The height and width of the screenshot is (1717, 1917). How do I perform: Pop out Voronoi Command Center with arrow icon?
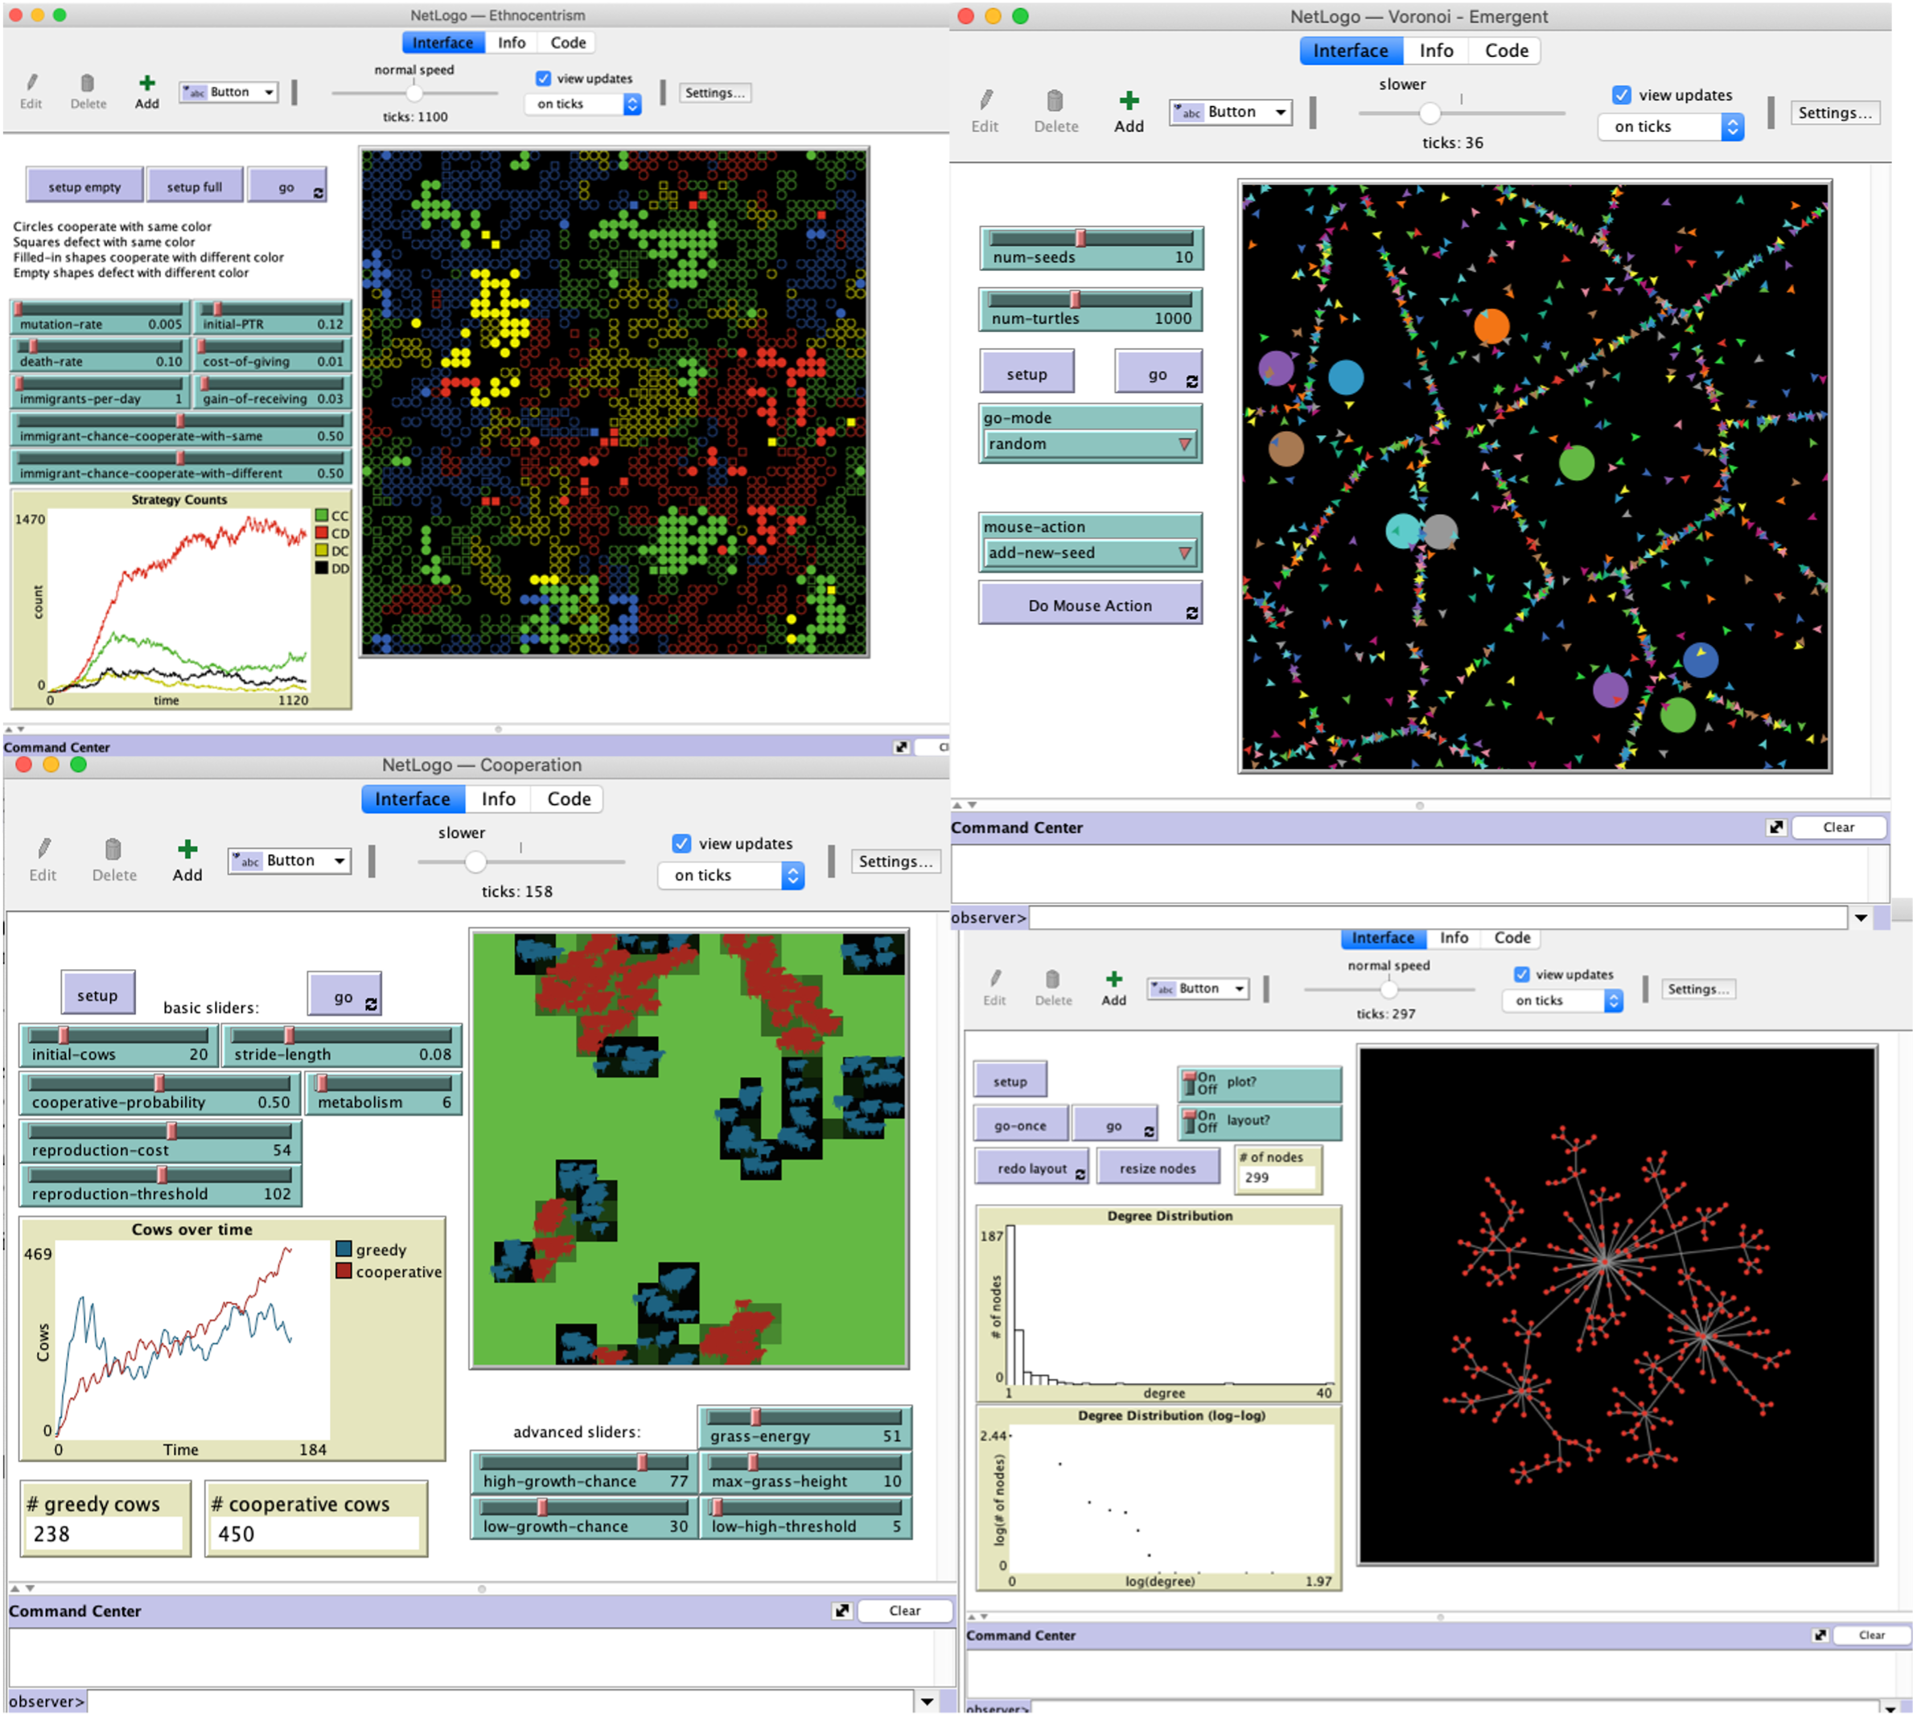(1776, 828)
